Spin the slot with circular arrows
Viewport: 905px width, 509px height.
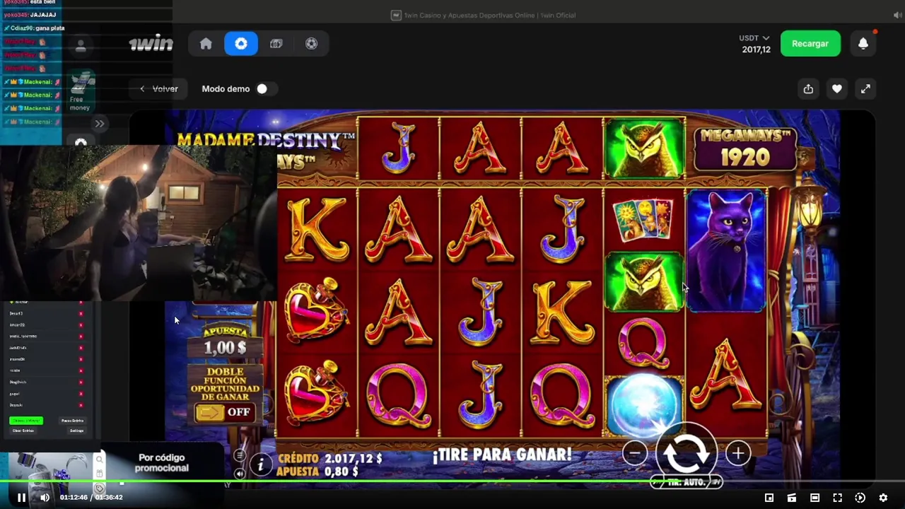(686, 453)
